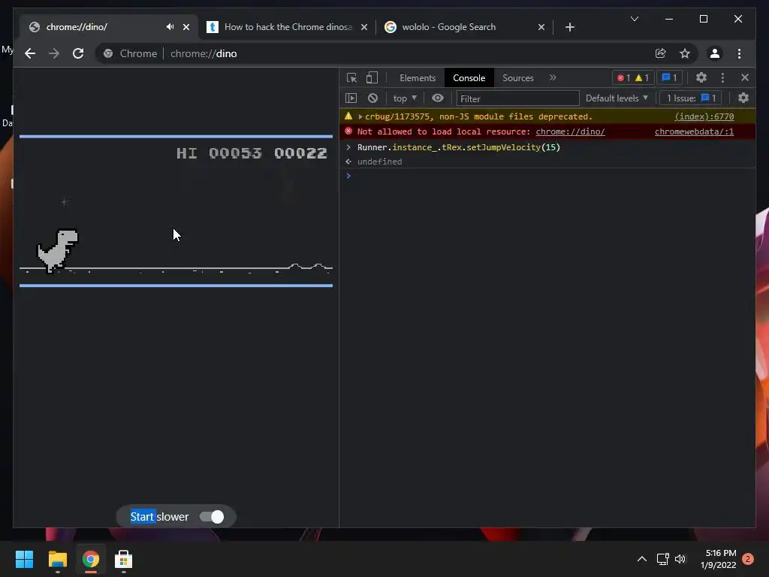Click the errors and warnings counter
Screen dimensions: 769x577
[632, 77]
